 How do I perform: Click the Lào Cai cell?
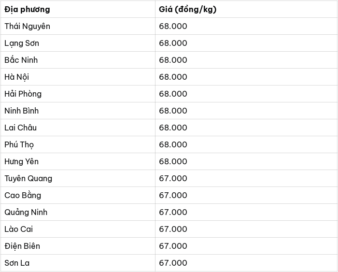(x=78, y=229)
